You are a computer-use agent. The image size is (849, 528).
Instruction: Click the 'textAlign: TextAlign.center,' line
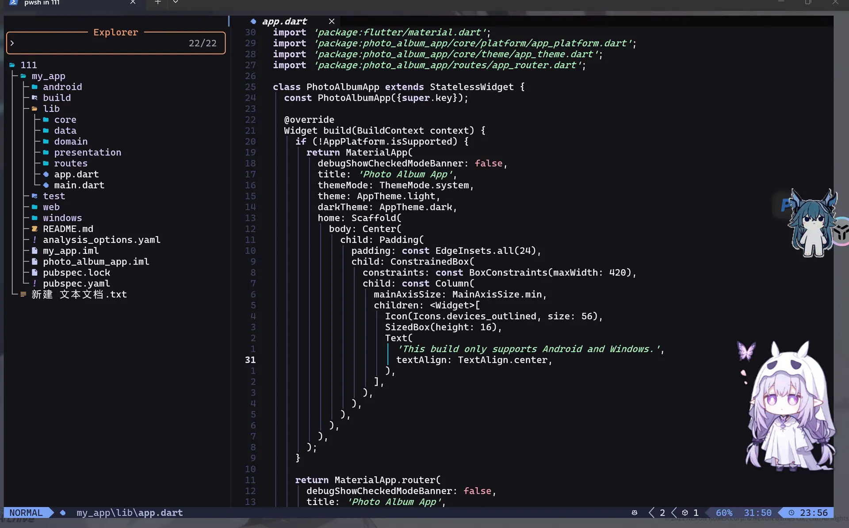click(x=474, y=360)
